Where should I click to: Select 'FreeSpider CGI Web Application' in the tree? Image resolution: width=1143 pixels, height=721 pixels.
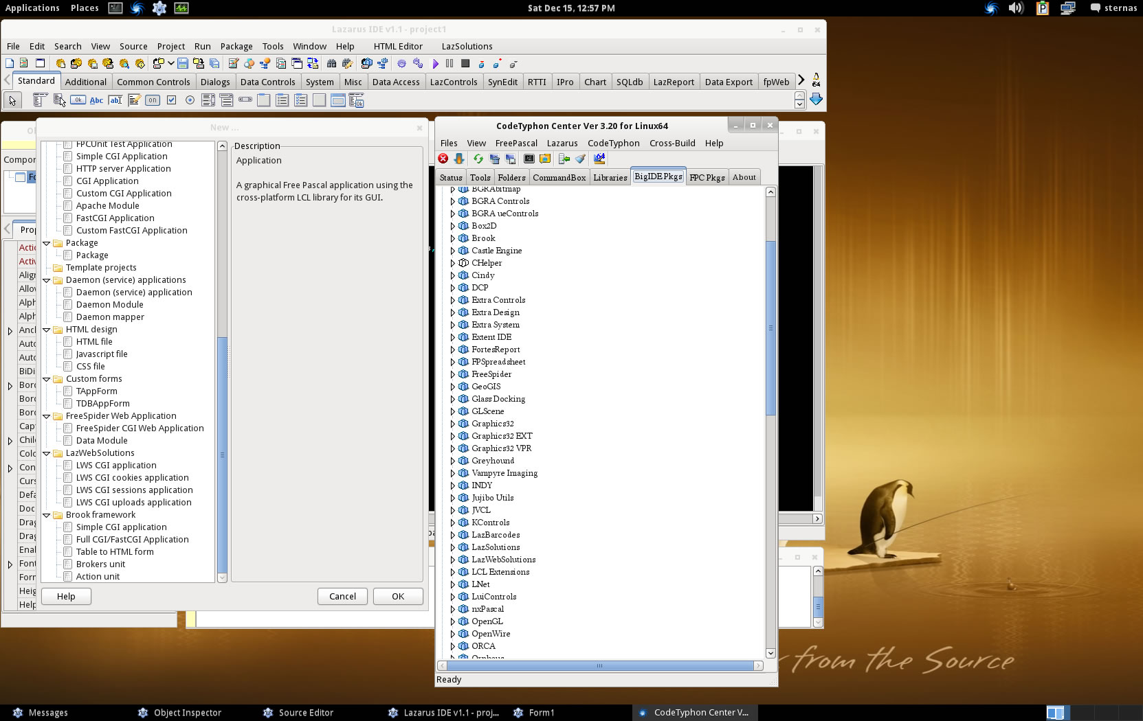coord(140,428)
